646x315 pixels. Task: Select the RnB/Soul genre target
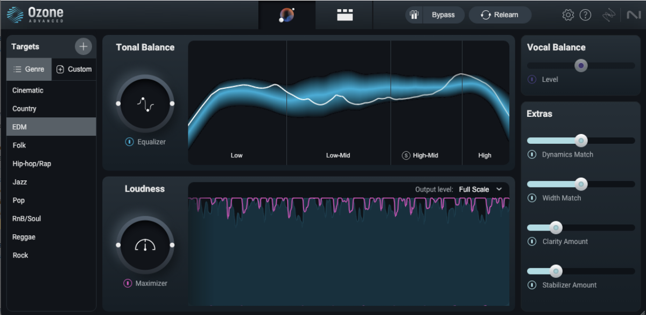(51, 219)
